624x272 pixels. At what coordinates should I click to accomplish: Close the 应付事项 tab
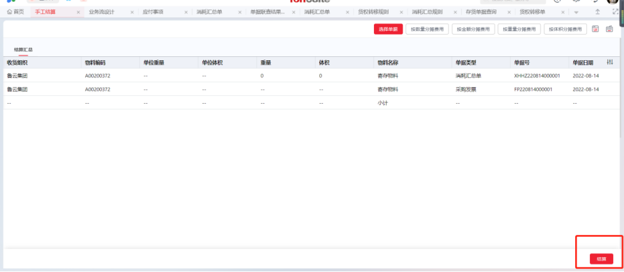tap(186, 12)
